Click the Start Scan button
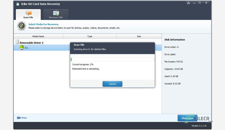Viewport: 225px width, 130px height. 187,118
